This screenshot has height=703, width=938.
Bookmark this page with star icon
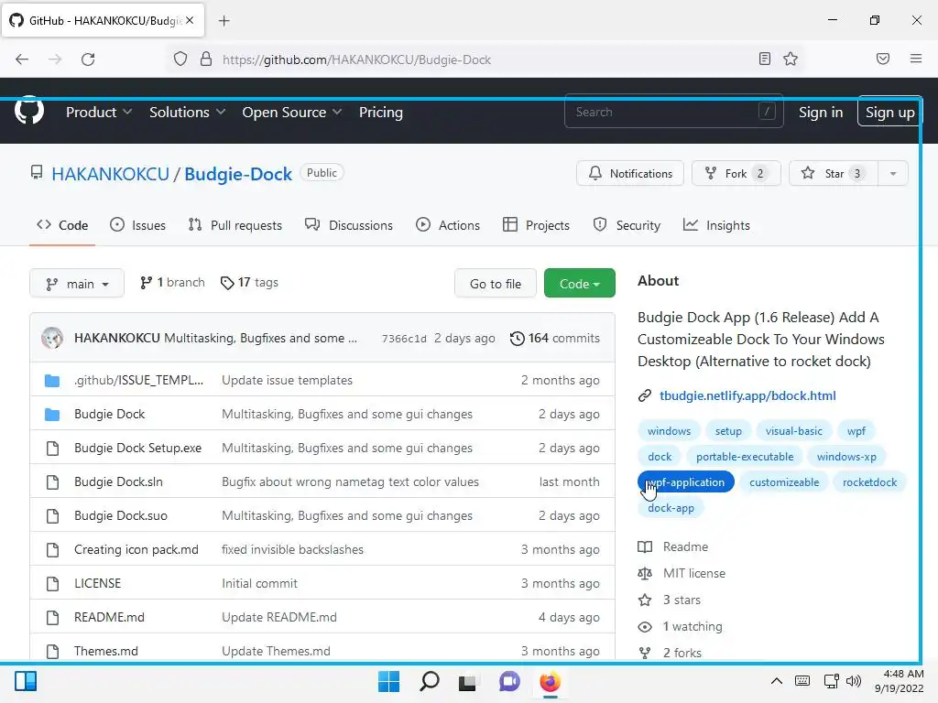click(791, 59)
